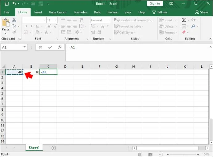Click the Orientation text angle icon

77,32
